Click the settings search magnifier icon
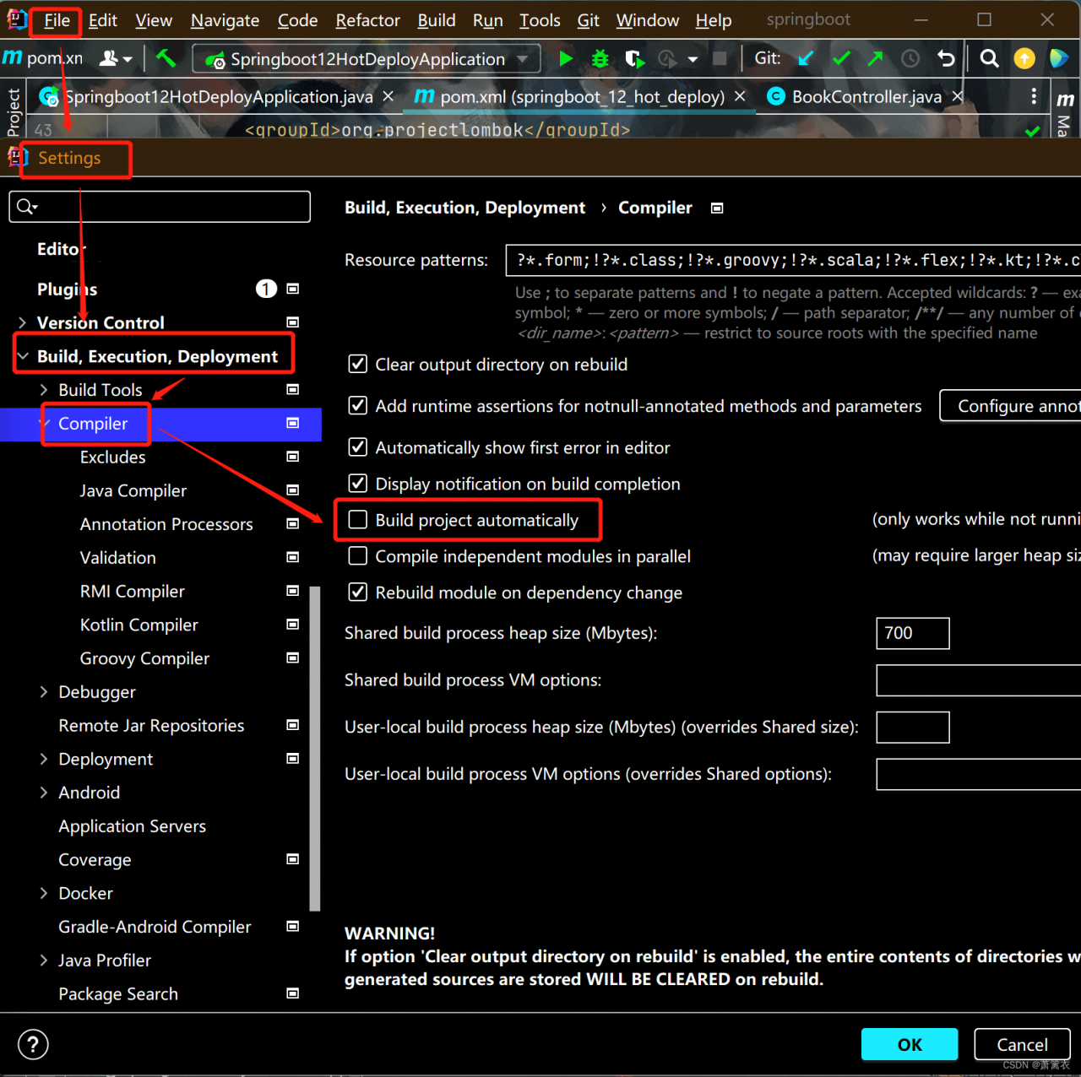 pyautogui.click(x=26, y=207)
